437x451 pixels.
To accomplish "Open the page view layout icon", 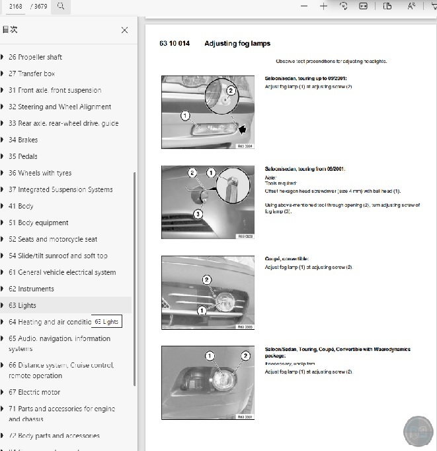I will tap(387, 6).
